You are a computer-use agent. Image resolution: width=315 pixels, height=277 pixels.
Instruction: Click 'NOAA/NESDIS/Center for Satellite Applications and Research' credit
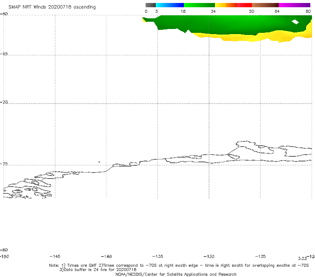[x=176, y=274]
